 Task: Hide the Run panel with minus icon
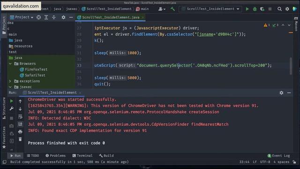[289, 93]
